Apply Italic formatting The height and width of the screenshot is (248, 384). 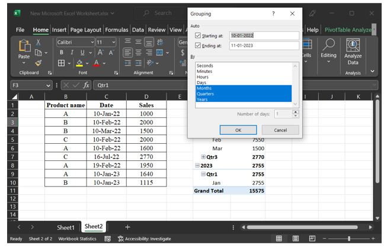click(72, 53)
